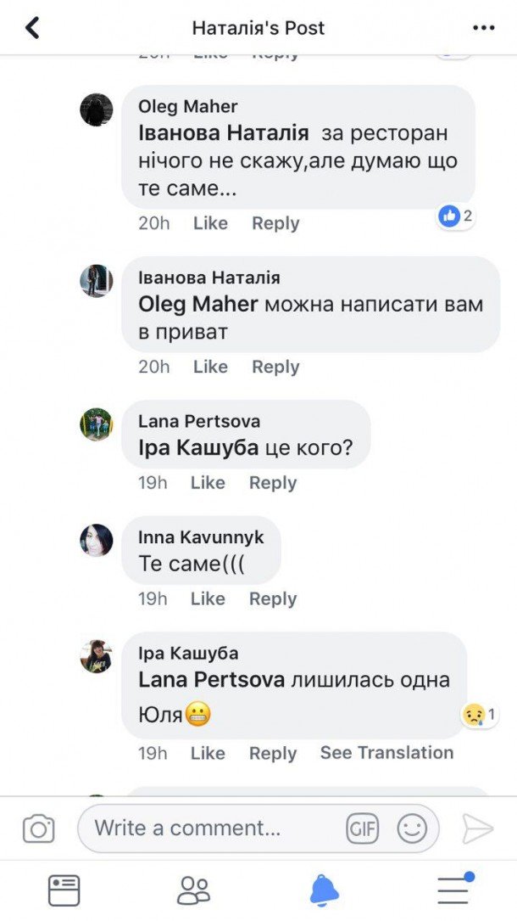Open the News Feed tab icon
This screenshot has height=921, width=517.
click(64, 890)
